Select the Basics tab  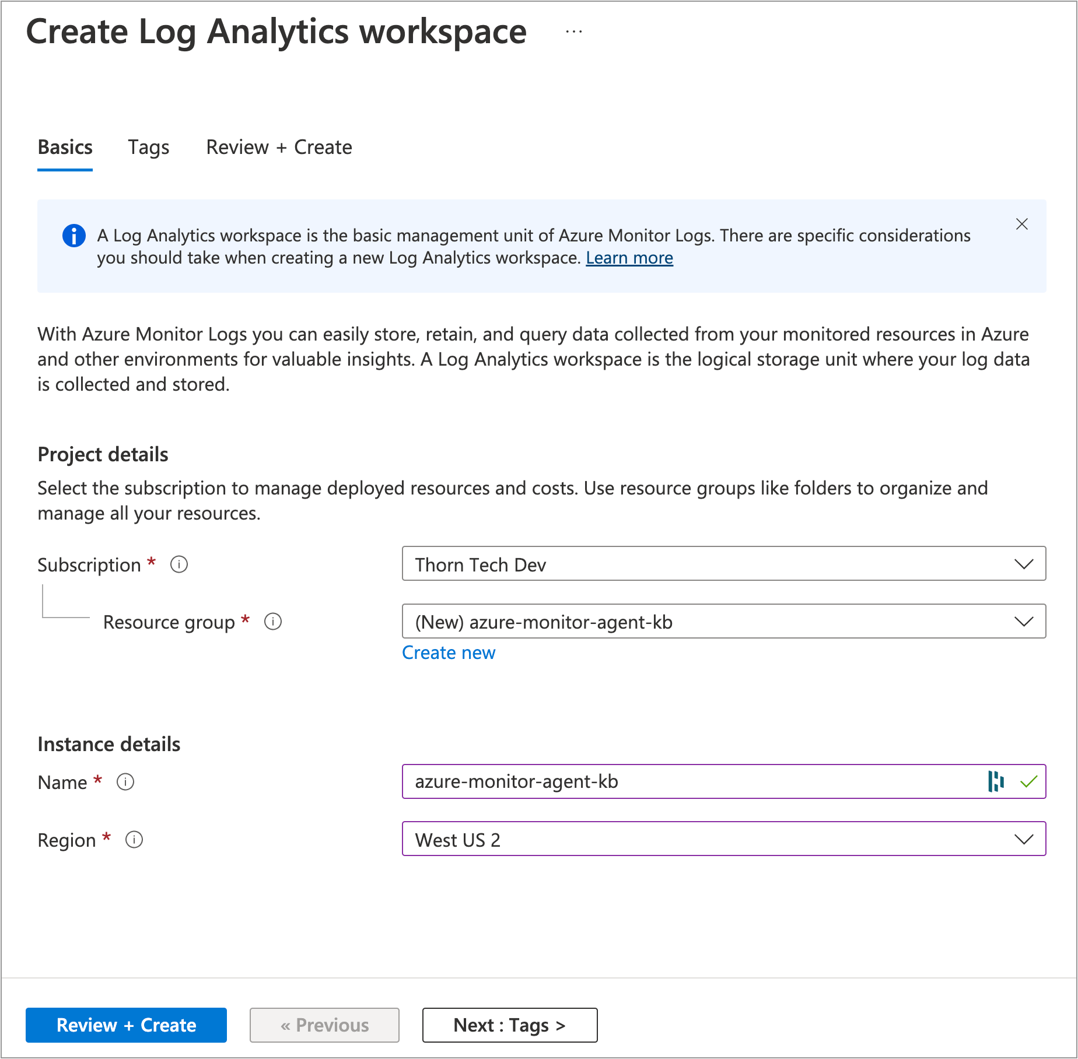[x=65, y=148]
